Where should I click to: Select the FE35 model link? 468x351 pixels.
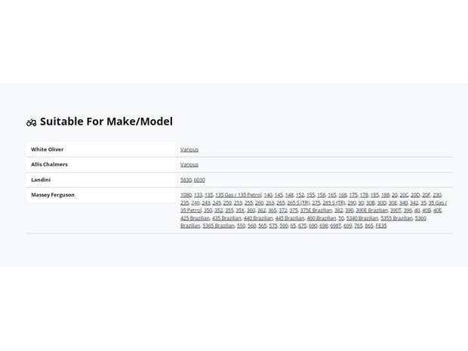pyautogui.click(x=381, y=226)
